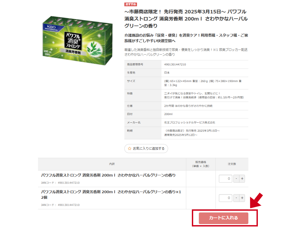Add product to favorites with お気に入りに追加する
The image size is (281, 235).
(x=146, y=149)
